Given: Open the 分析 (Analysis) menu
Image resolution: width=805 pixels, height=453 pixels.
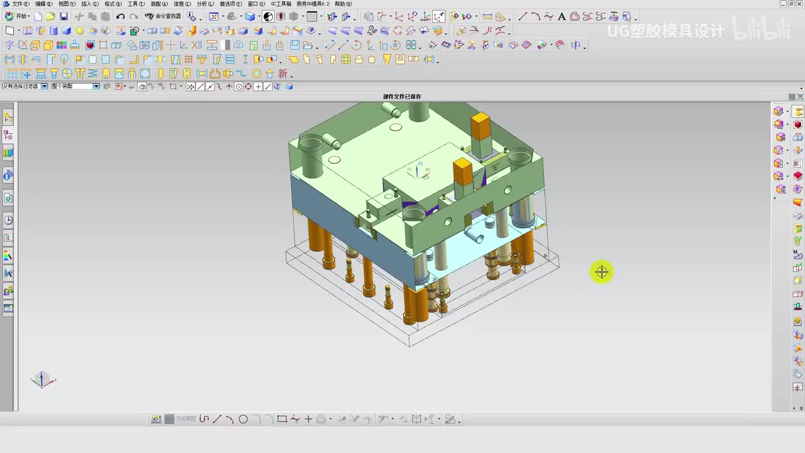Looking at the screenshot, I should tap(205, 4).
